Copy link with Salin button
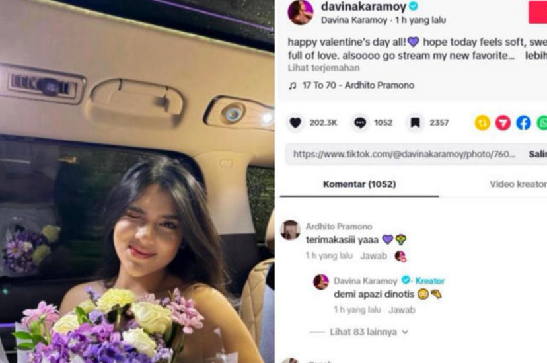Viewport: 547px width, 363px height. pos(538,154)
